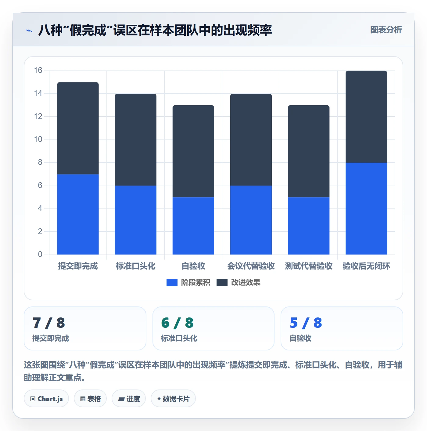Open the 5 / 8 自验收 stat card
427x431 pixels.
click(342, 328)
